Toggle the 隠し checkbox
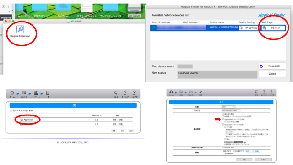Viewport: 293px width, 165px height. tap(225, 139)
